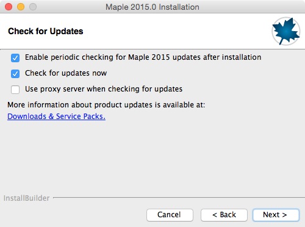Click the empty checkbox box for proxy server
The width and height of the screenshot is (305, 227).
[15, 90]
